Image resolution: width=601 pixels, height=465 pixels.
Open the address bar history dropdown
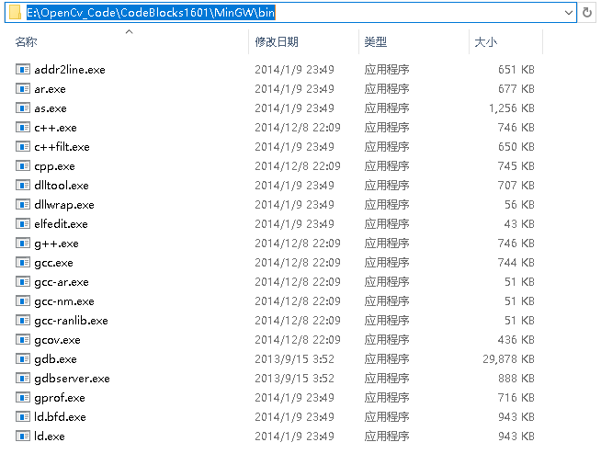point(569,13)
